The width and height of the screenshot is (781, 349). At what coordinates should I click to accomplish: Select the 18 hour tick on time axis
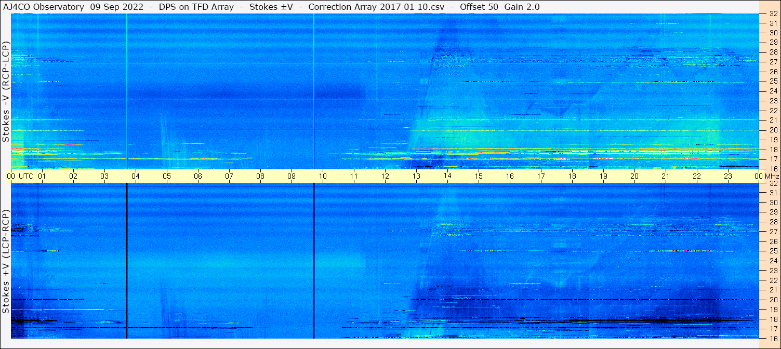(x=572, y=176)
